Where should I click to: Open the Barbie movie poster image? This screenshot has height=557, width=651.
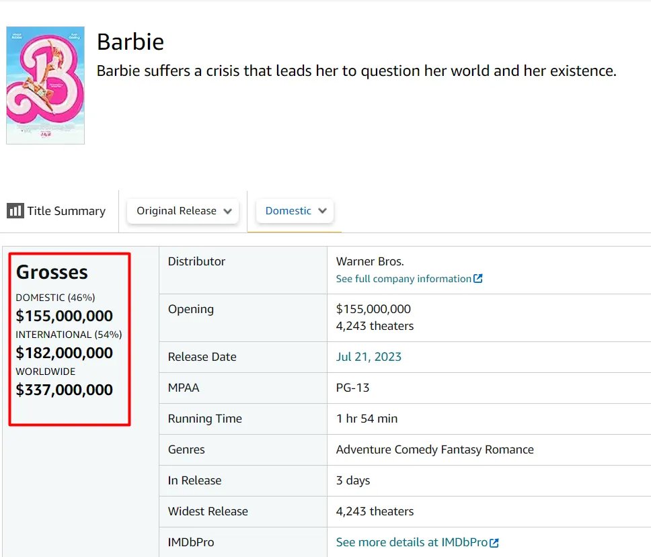tap(45, 85)
